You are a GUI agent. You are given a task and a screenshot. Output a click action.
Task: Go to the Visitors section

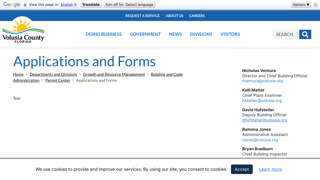[x=230, y=34]
